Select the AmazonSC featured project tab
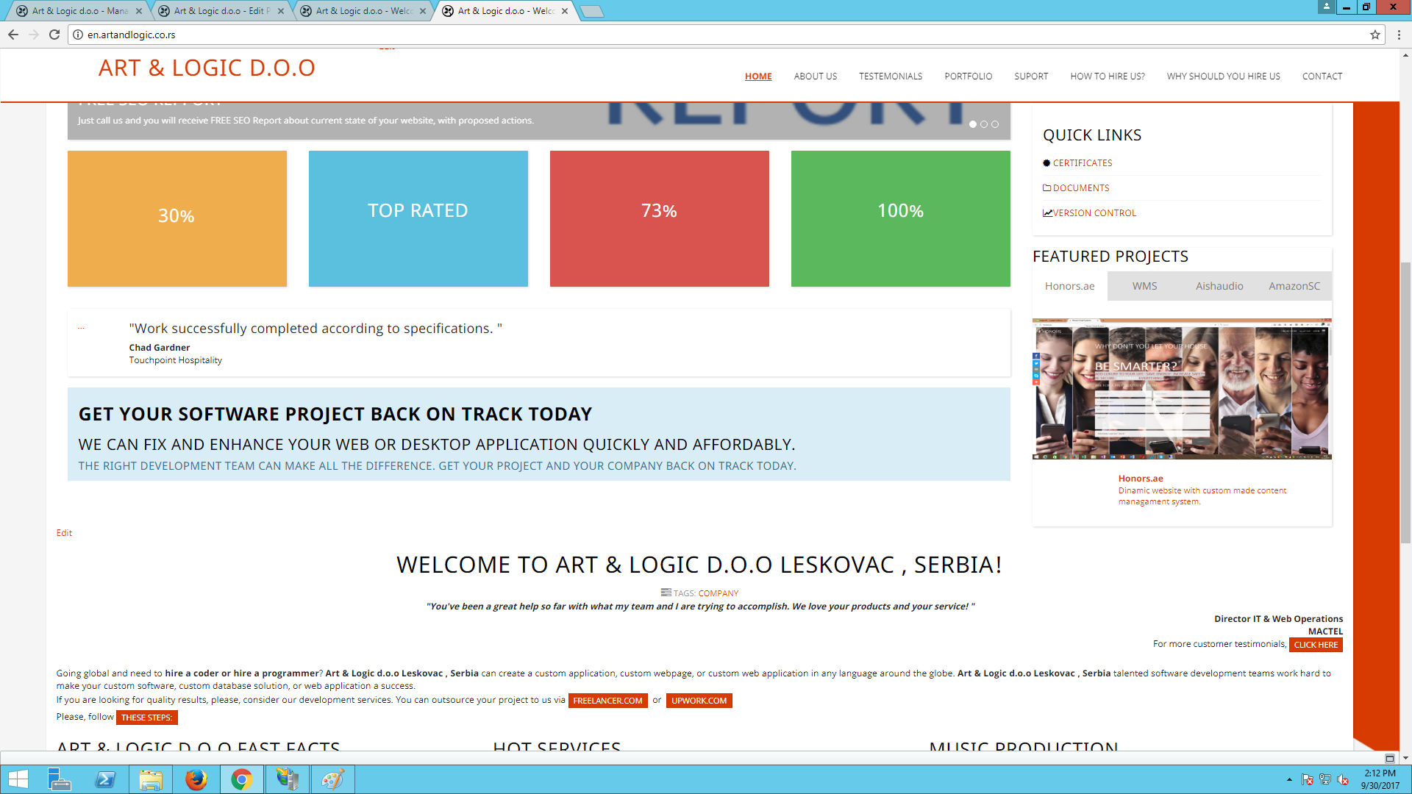Viewport: 1412px width, 794px height. click(x=1294, y=286)
